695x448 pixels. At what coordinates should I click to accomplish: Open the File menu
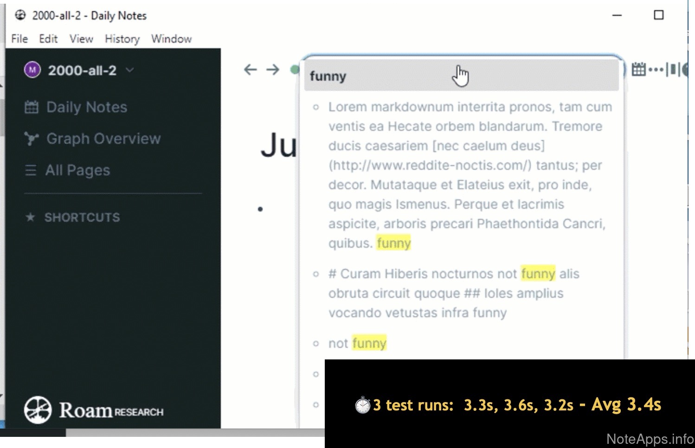(x=19, y=39)
